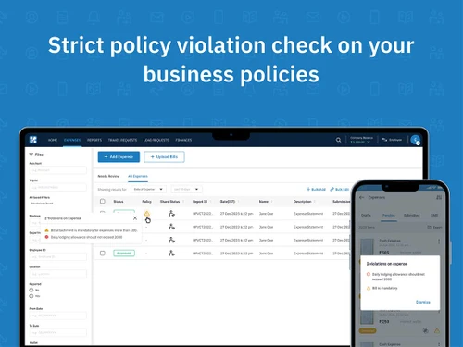
Task: Tick the checkbox in the Approved row
Action: pyautogui.click(x=103, y=254)
